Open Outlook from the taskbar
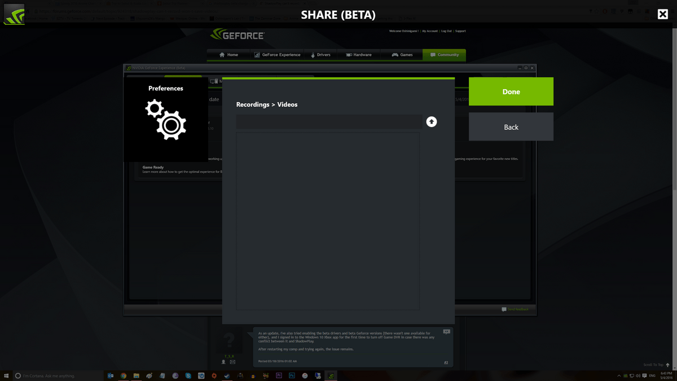This screenshot has width=677, height=381. coord(111,375)
